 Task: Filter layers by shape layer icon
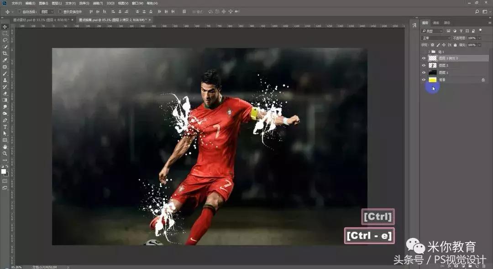tap(467, 31)
